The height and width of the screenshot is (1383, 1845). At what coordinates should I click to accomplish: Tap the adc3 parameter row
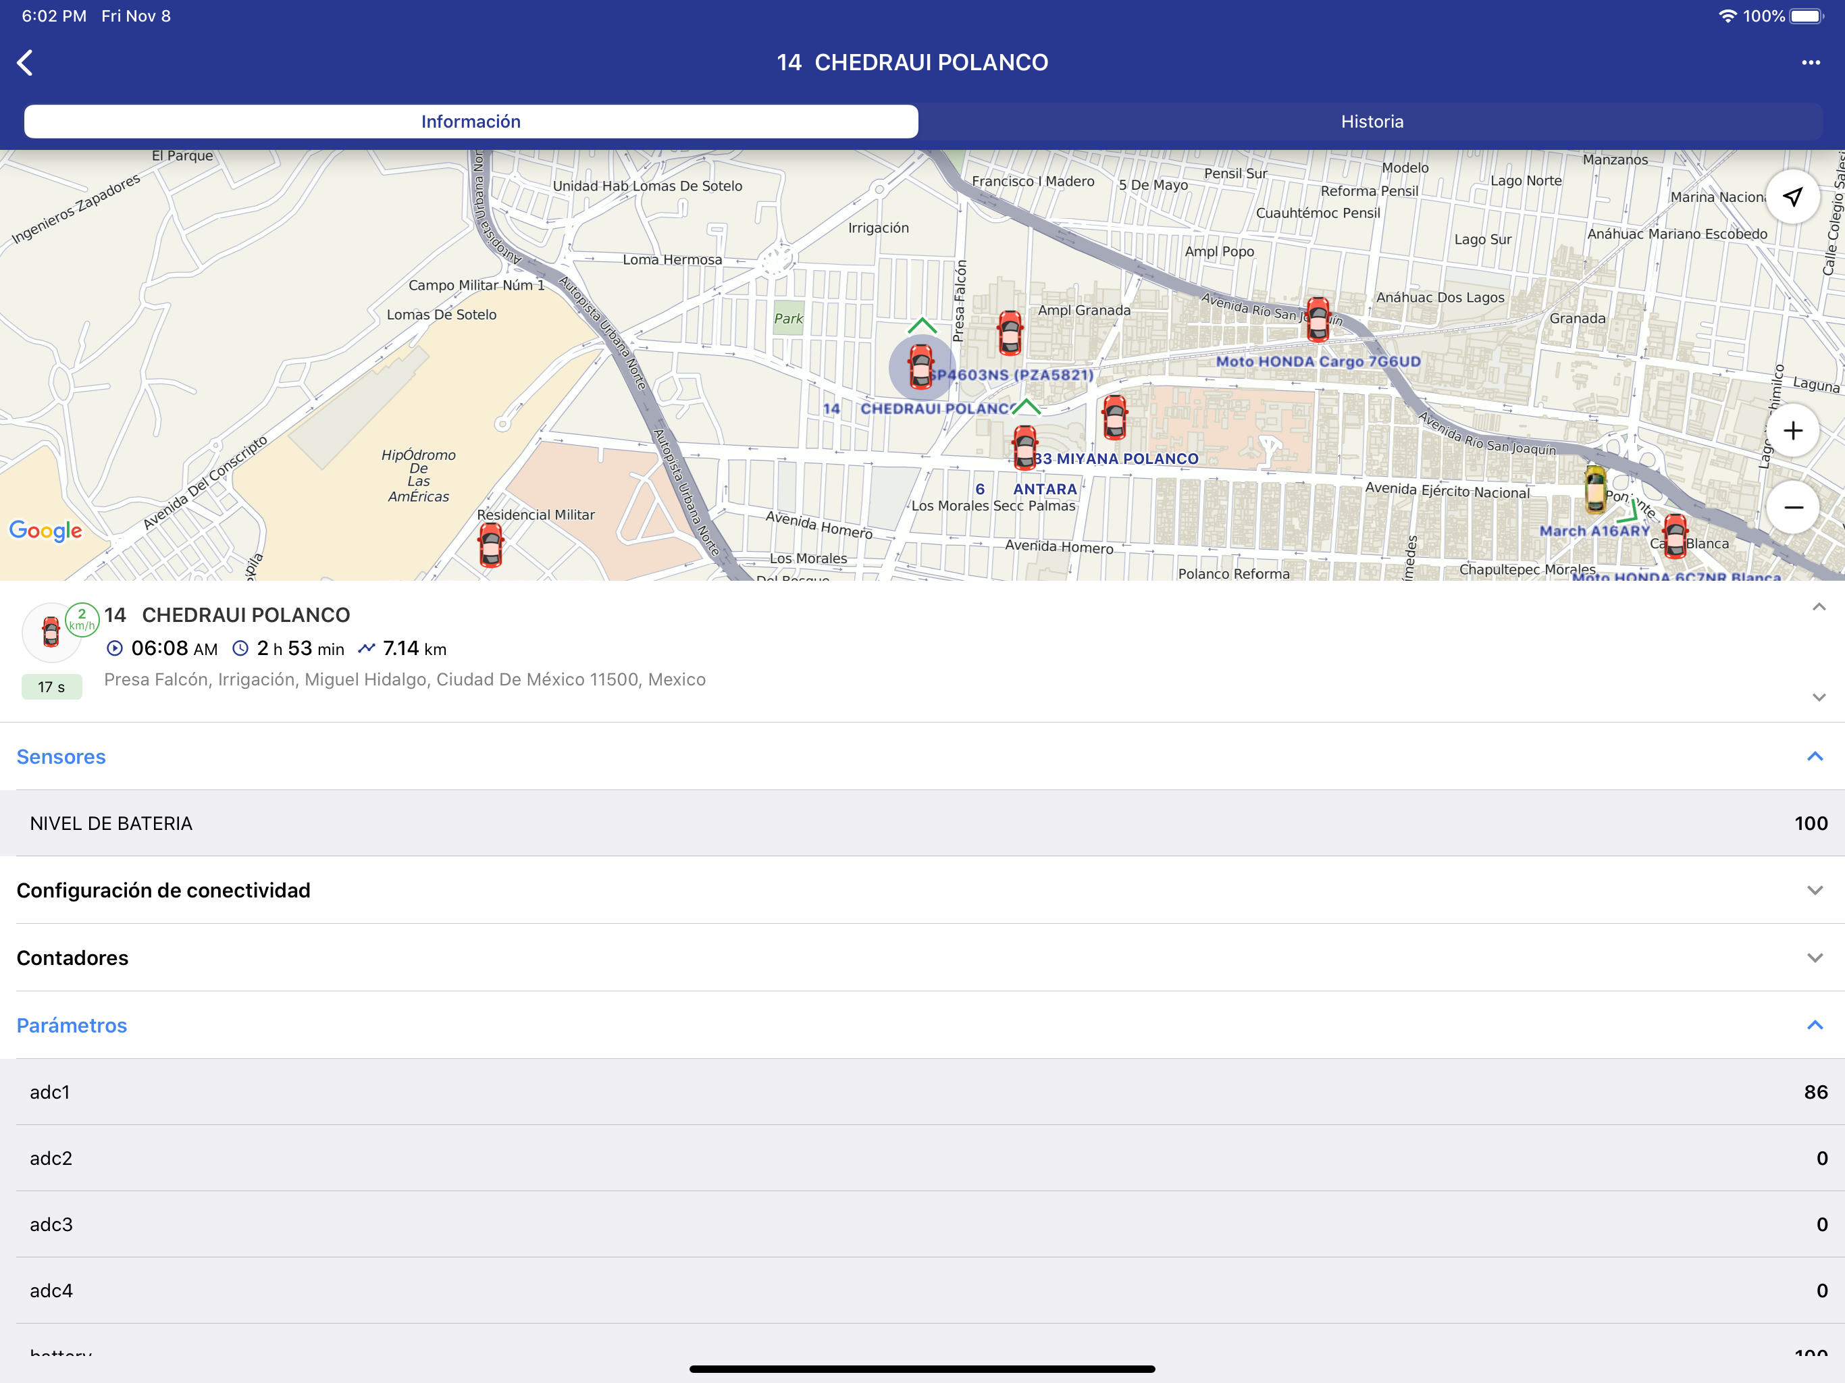click(922, 1224)
